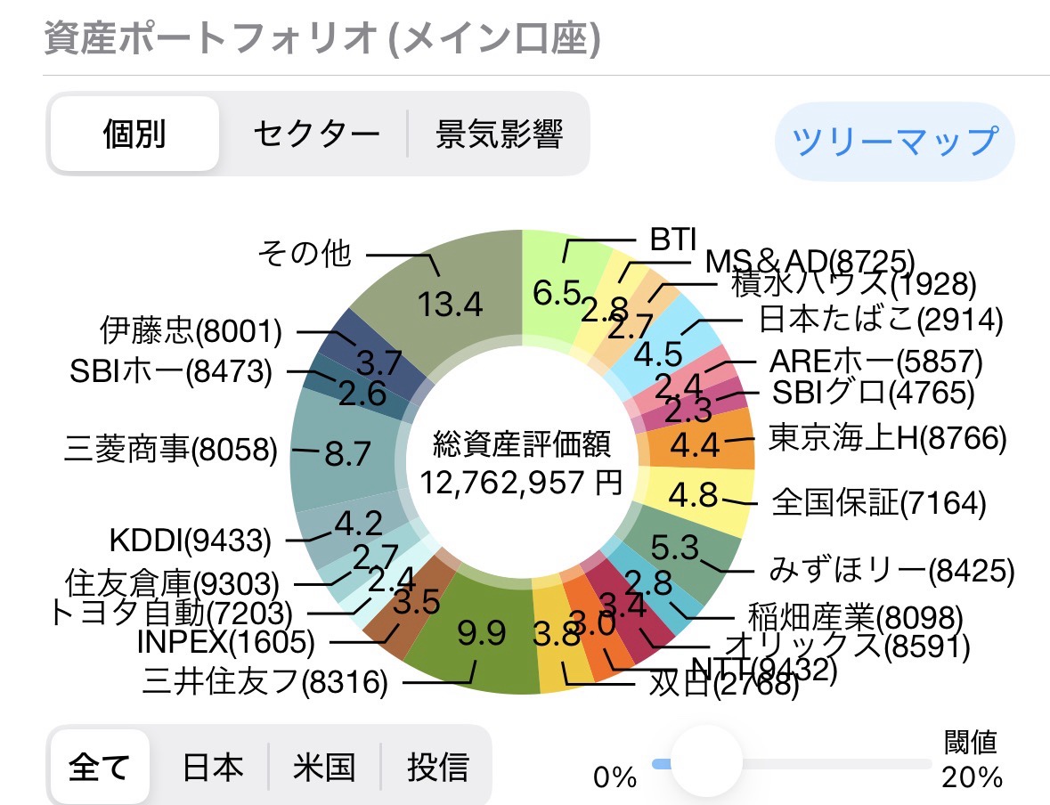Click the 閾値 slider handle

coord(705,763)
